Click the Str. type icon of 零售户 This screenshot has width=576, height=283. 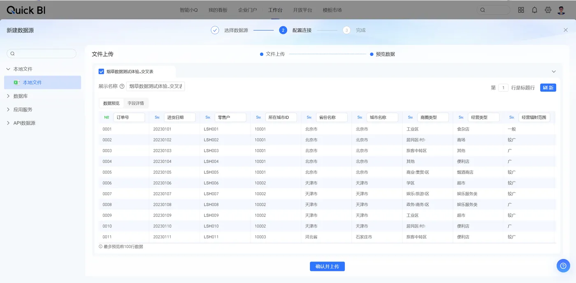click(x=208, y=117)
